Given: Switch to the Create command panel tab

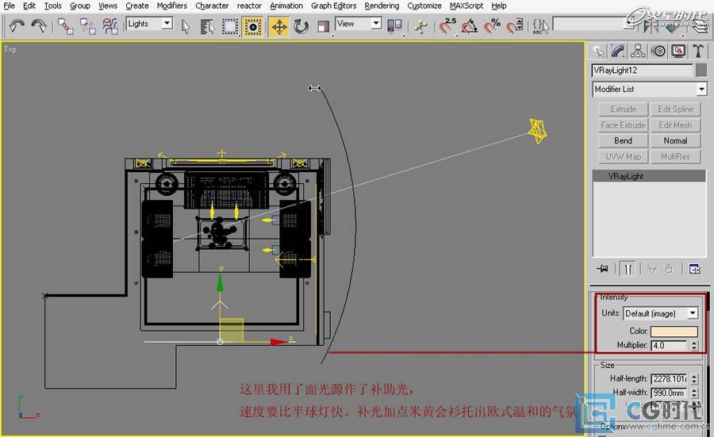Looking at the screenshot, I should coord(598,51).
